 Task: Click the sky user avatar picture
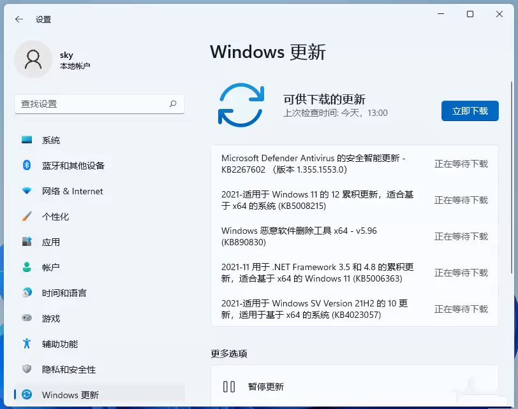click(x=33, y=59)
